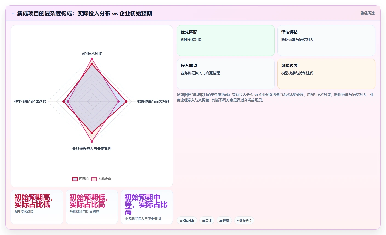Select the 初始预期高，实际占比低 stat card
Viewport: 386px width, 235px height.
pos(37,207)
